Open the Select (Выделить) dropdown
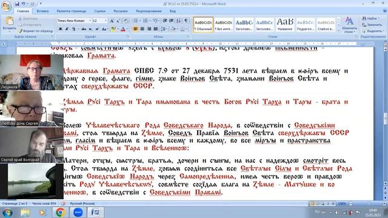 point(373,31)
